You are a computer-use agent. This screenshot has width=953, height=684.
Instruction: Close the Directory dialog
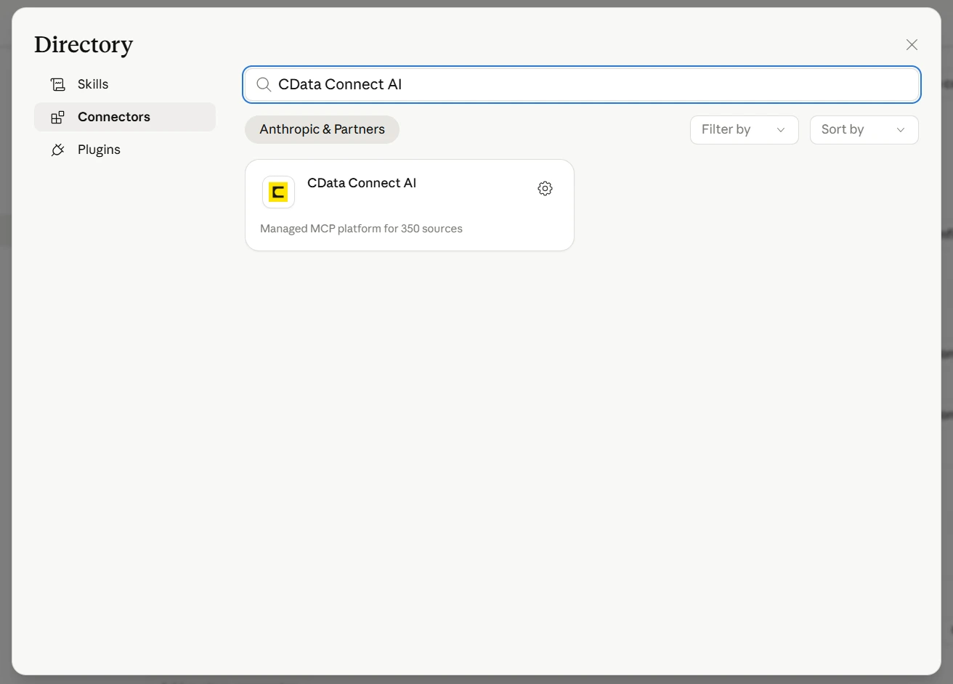pyautogui.click(x=912, y=45)
